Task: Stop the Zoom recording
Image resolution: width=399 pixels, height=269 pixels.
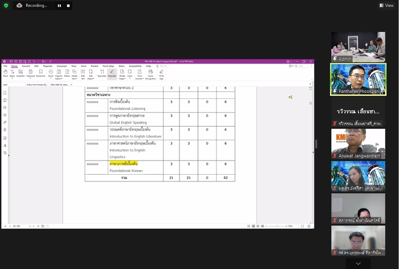Action: 68,6
